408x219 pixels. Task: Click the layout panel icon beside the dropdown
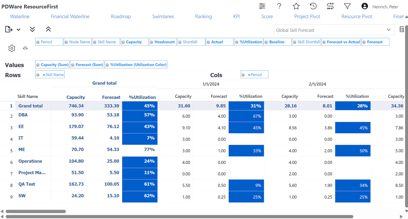[402, 29]
